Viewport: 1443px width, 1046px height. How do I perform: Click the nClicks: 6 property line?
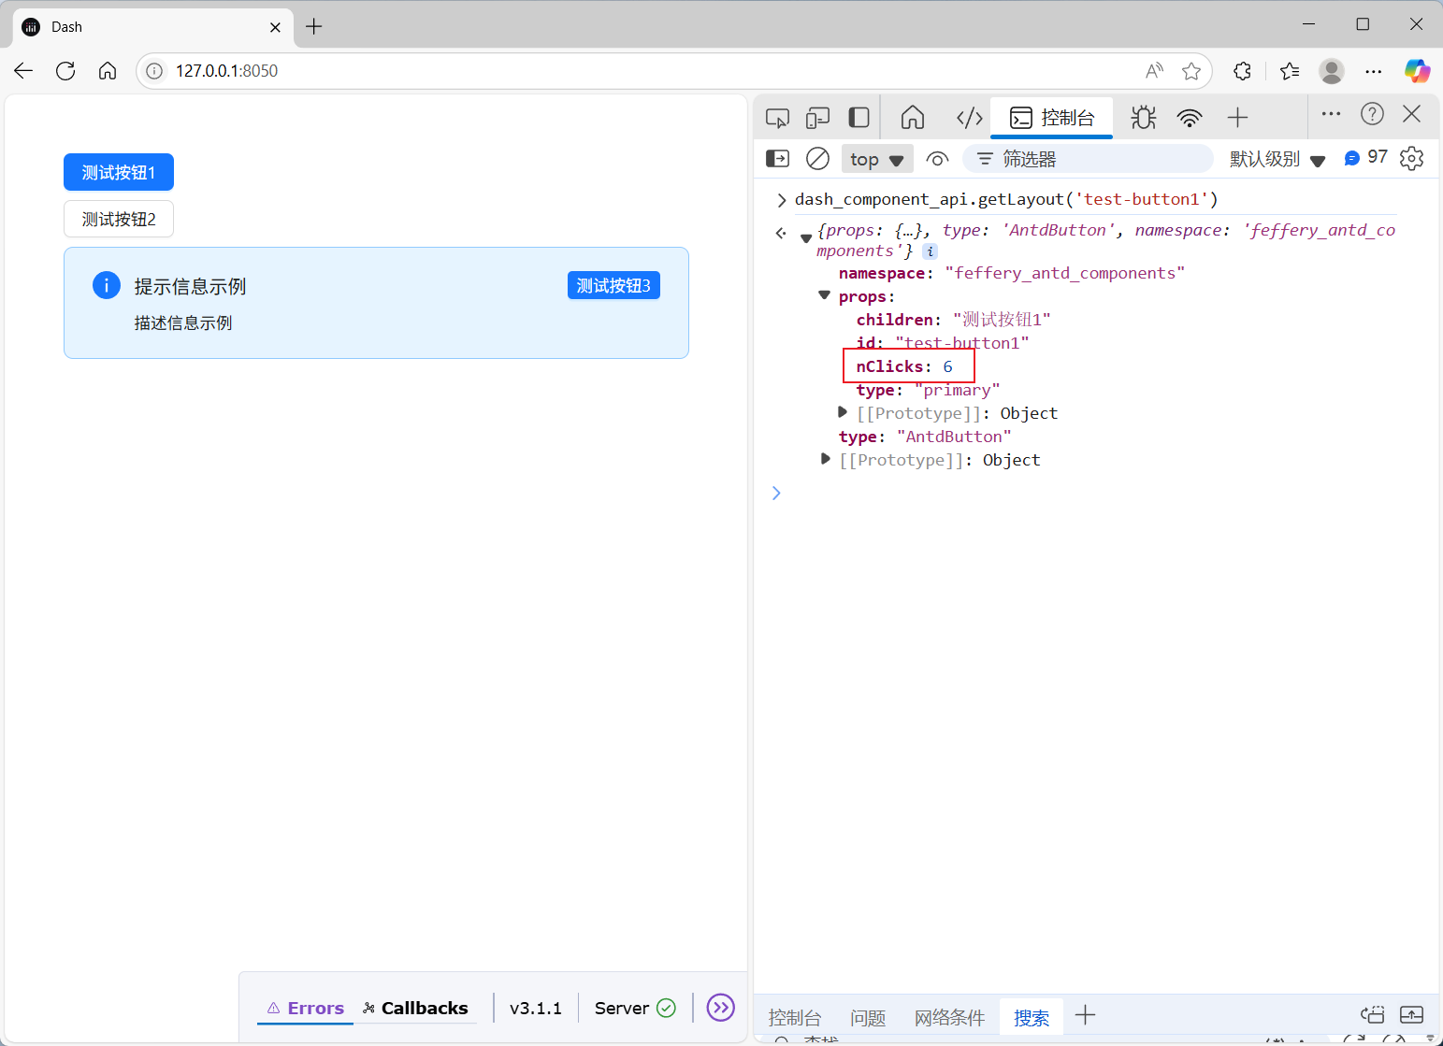click(904, 366)
